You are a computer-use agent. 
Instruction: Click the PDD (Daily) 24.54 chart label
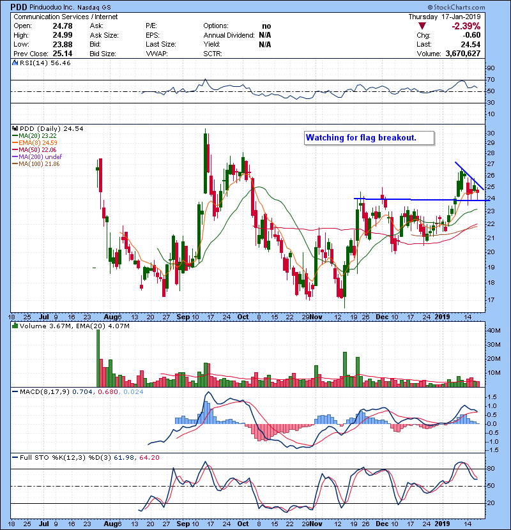click(51, 129)
